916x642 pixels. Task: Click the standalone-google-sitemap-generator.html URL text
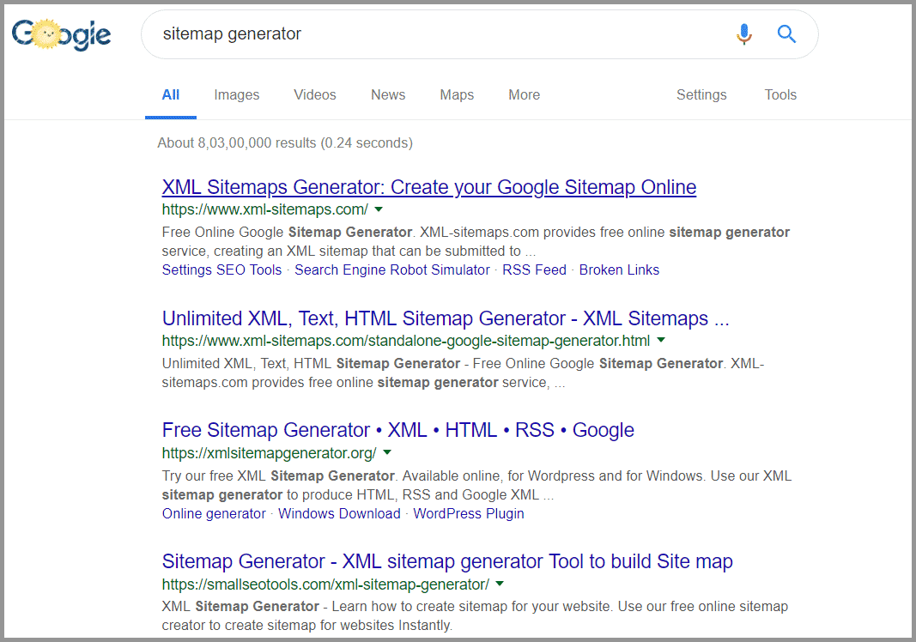[x=405, y=341]
